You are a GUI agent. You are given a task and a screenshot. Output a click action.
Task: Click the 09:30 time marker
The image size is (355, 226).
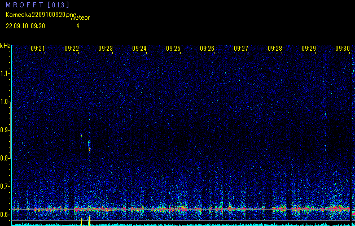[x=343, y=49]
